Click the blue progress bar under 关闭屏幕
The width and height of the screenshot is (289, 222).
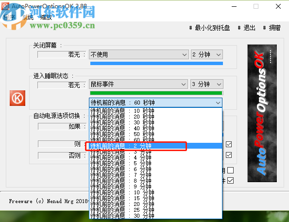pyautogui.click(x=156, y=64)
